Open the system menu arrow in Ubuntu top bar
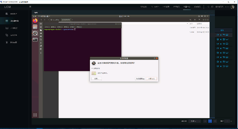This screenshot has height=129, width=238. coord(208,16)
